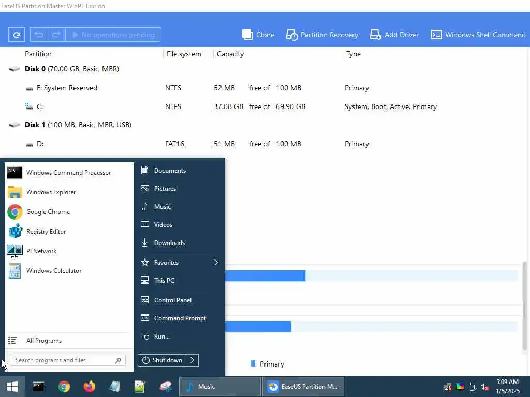Open This PC from Start menu
This screenshot has width=530, height=397.
(x=180, y=281)
